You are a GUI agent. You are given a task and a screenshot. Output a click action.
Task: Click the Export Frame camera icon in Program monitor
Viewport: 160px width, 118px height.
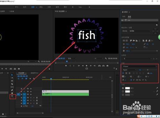click(108, 66)
